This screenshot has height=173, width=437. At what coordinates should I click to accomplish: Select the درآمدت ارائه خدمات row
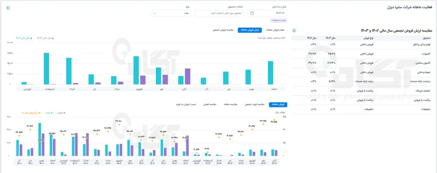(362, 81)
